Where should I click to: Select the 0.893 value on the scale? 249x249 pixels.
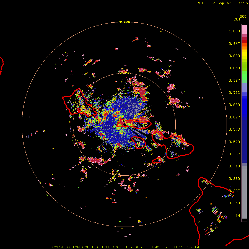point(234,56)
